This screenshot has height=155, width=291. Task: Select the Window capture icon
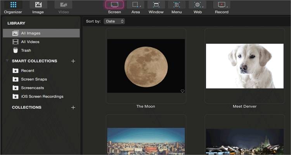[x=156, y=5]
